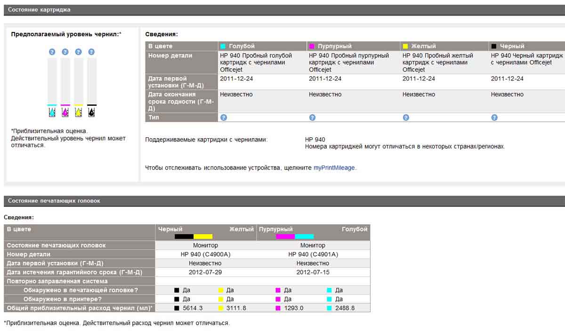Select warranty date 2012-07-15
565x331 pixels.
click(313, 272)
